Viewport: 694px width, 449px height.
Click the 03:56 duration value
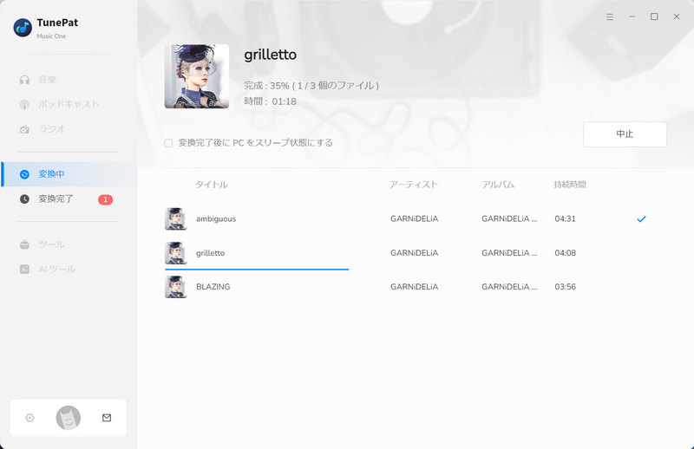tap(566, 287)
